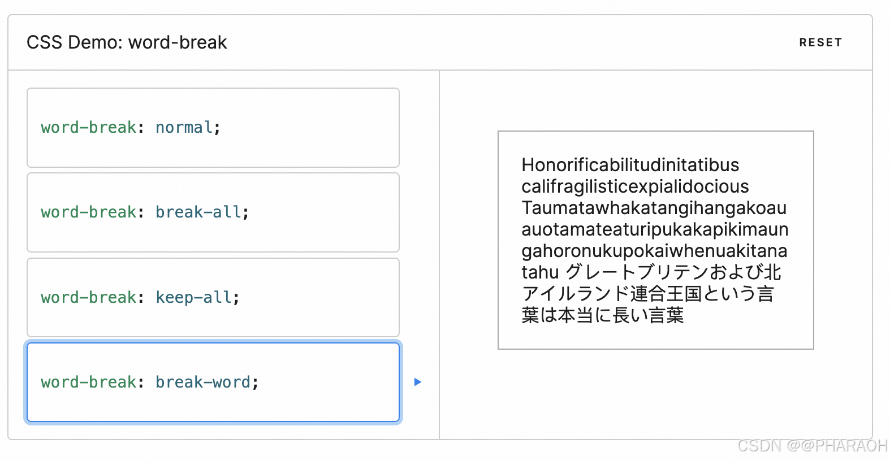Choose the word-break: keep-all rule
The height and width of the screenshot is (461, 890).
(x=213, y=298)
